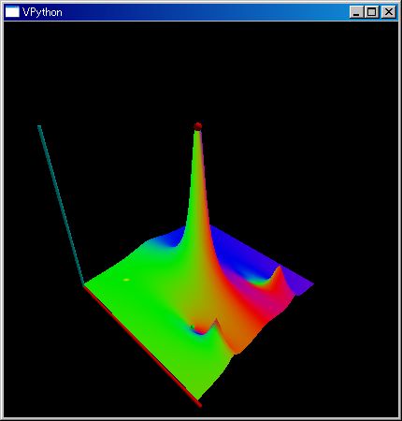Click the VPython window icon in title bar

click(x=12, y=12)
